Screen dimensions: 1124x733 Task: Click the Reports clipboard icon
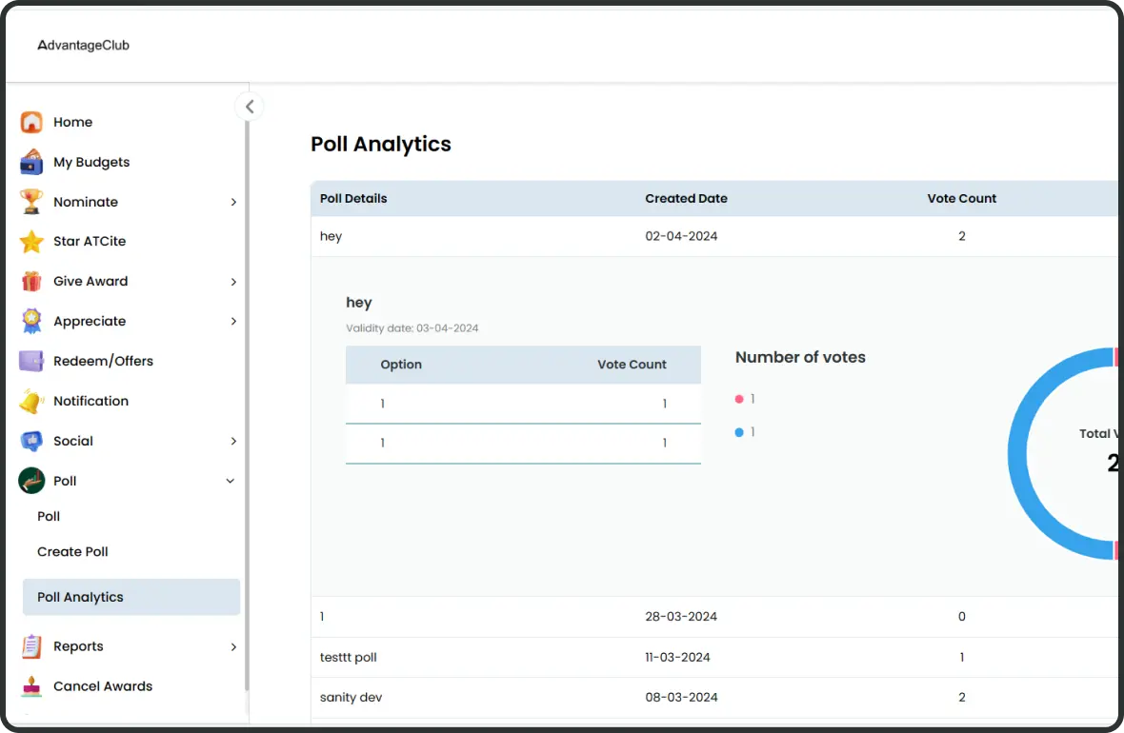click(31, 646)
